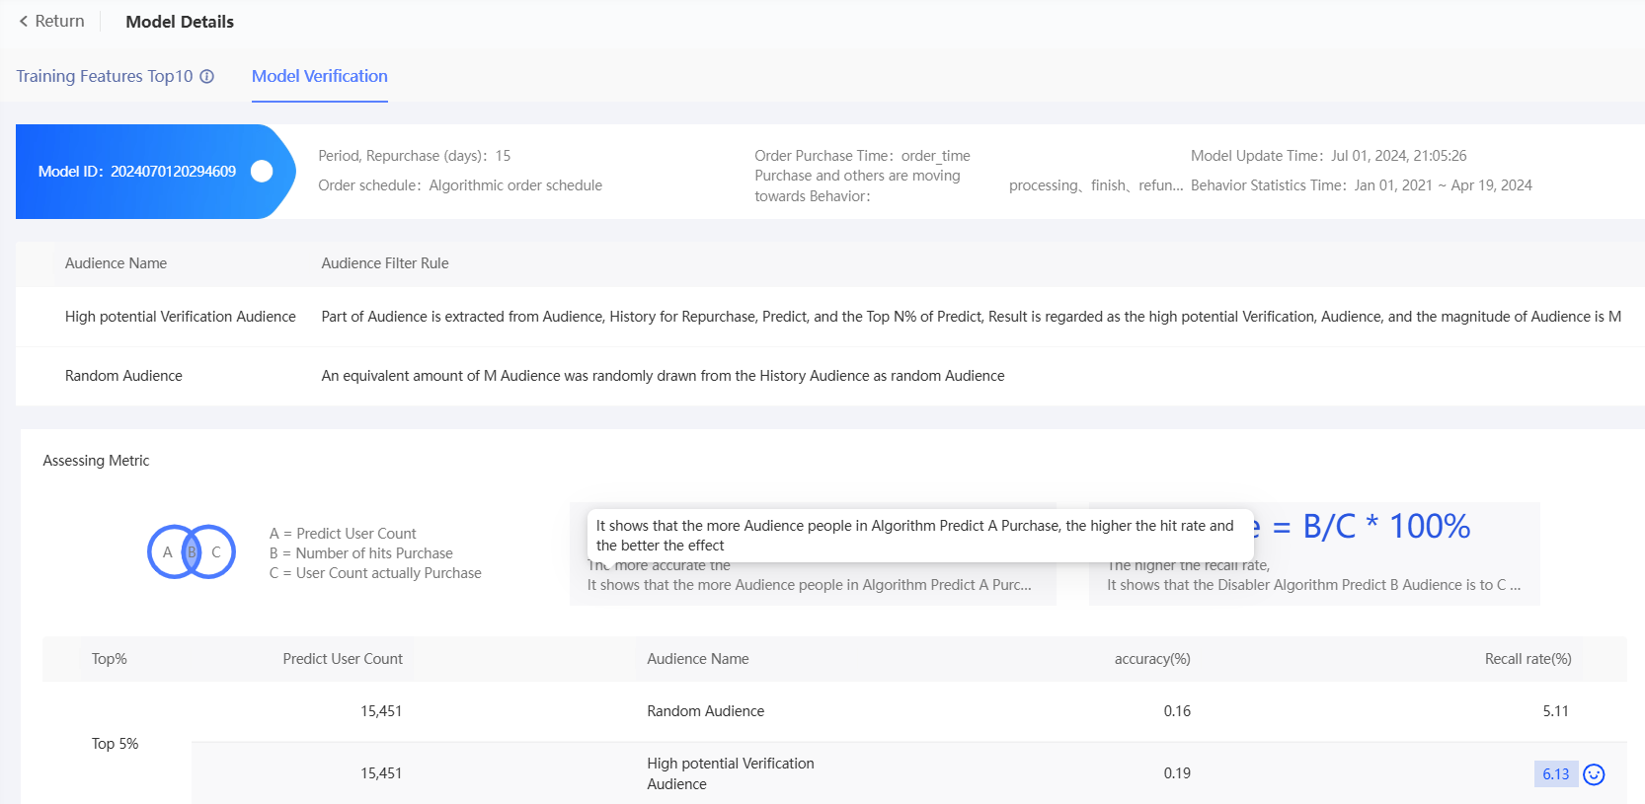Click 'C = User Count actually Purchase' legend

click(375, 573)
